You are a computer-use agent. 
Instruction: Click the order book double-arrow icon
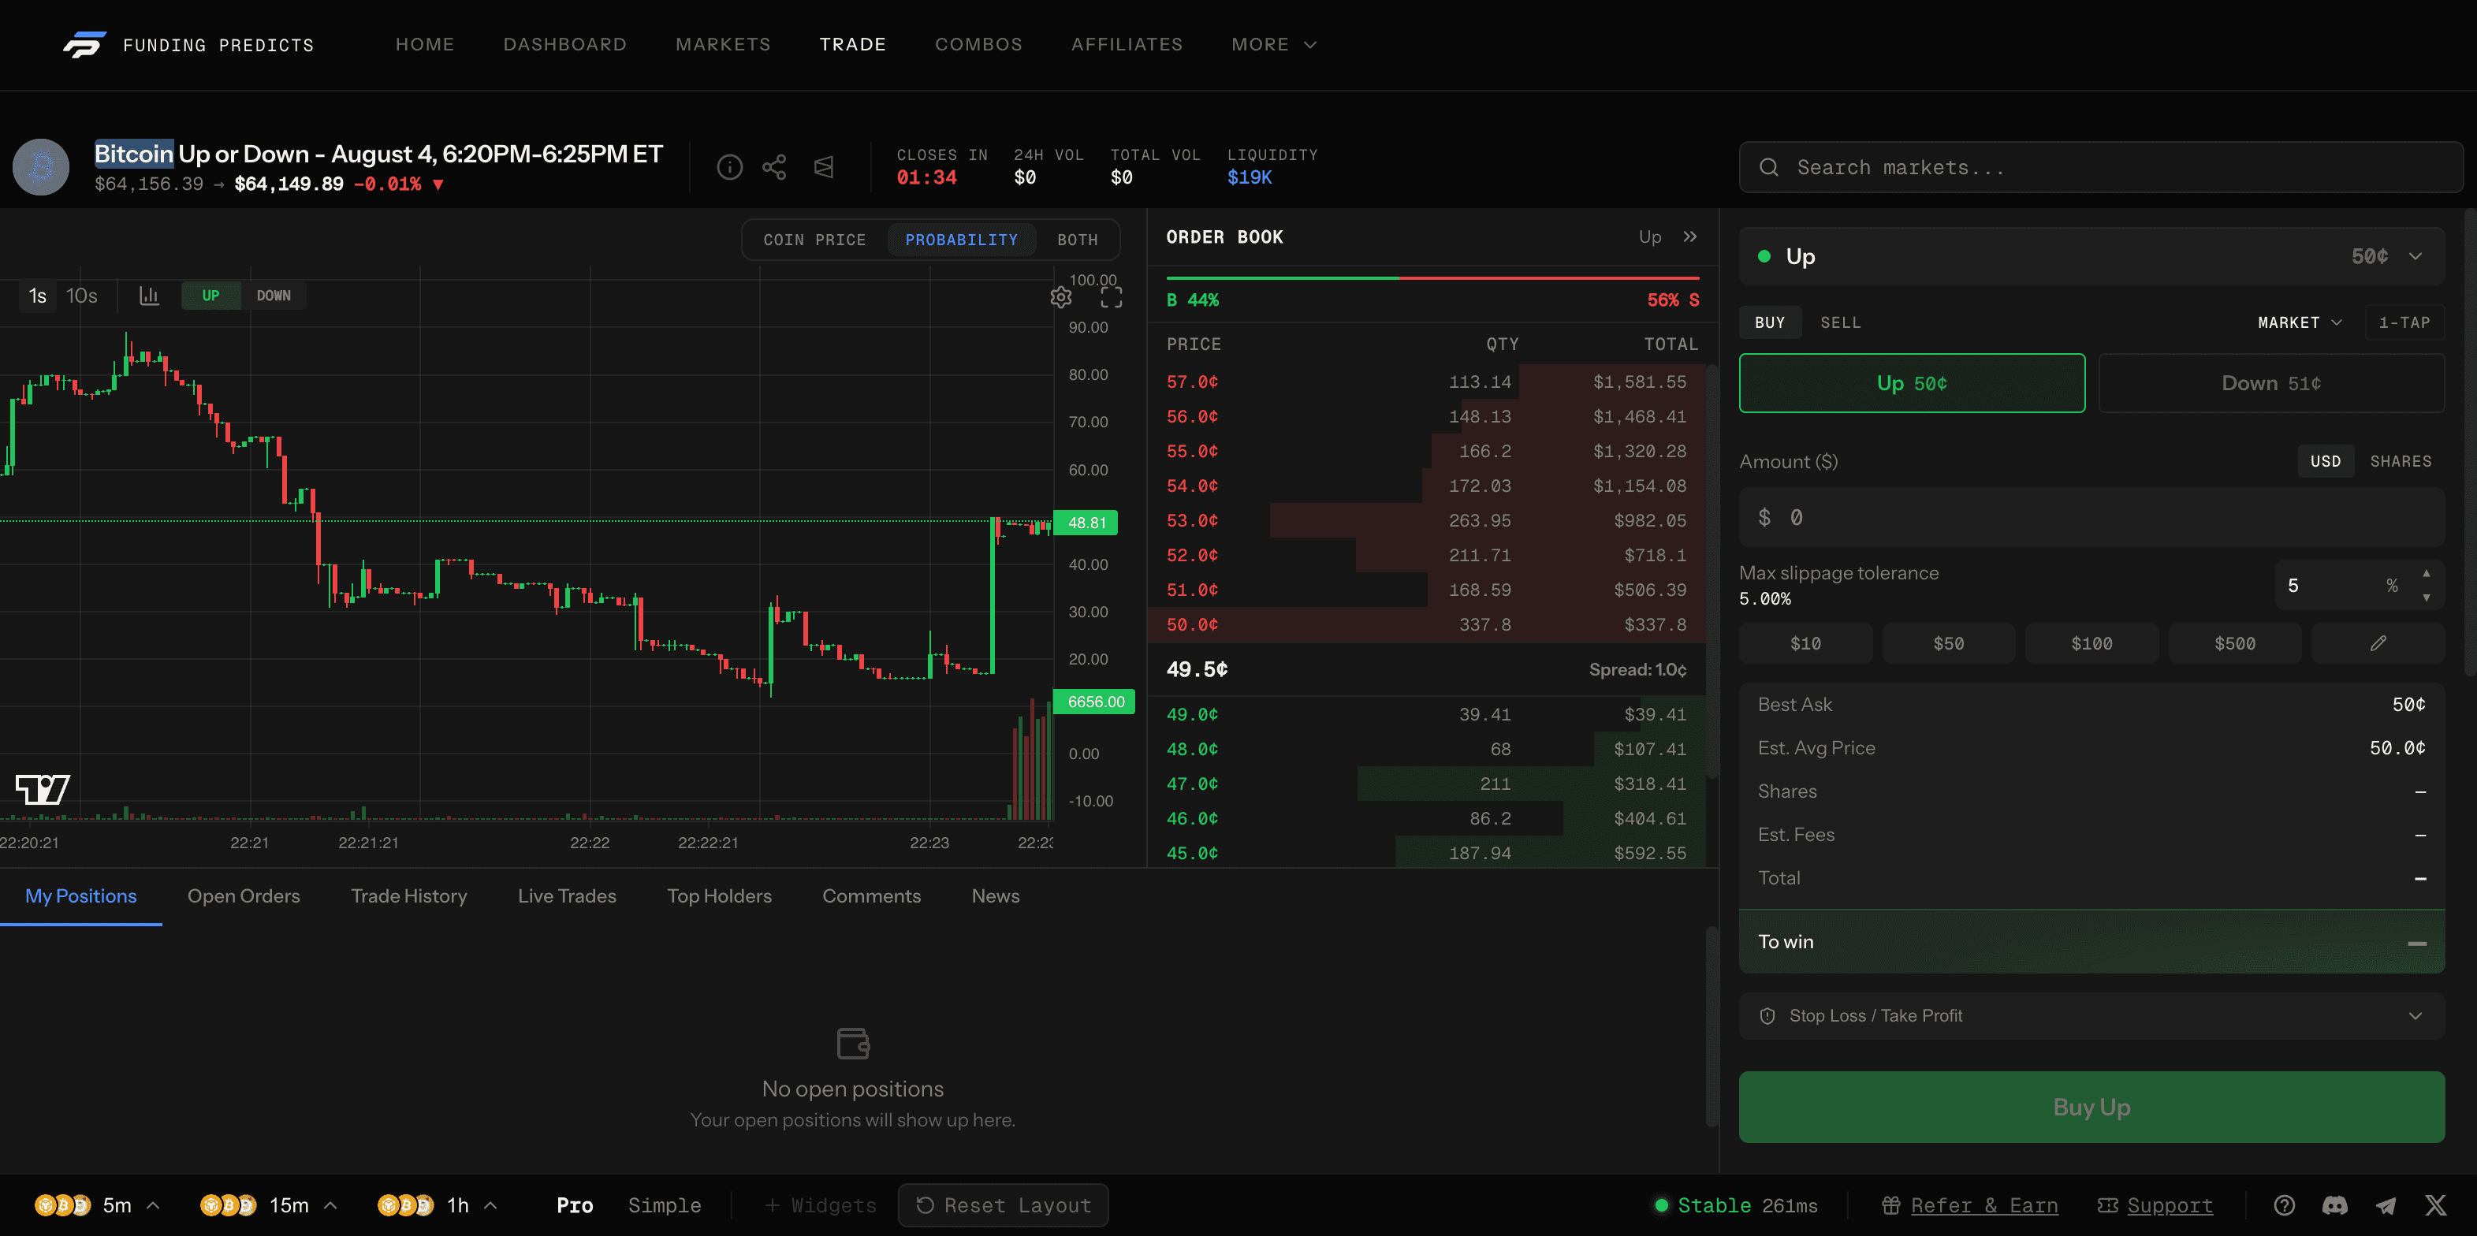(1690, 236)
